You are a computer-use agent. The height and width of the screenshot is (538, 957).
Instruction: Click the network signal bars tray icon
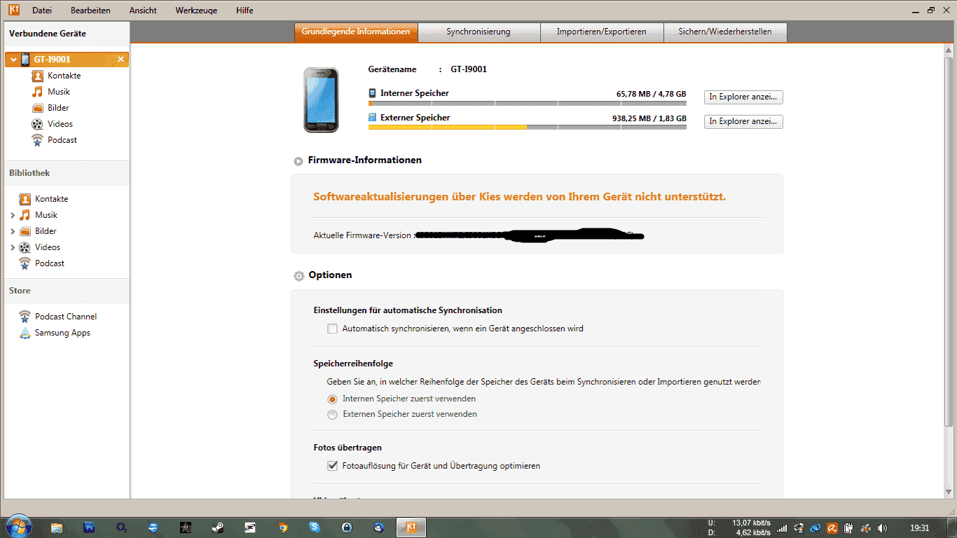coord(782,528)
